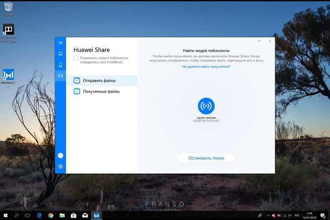Click the MateBook Manager taskbar icon
The height and width of the screenshot is (220, 330).
point(96,215)
